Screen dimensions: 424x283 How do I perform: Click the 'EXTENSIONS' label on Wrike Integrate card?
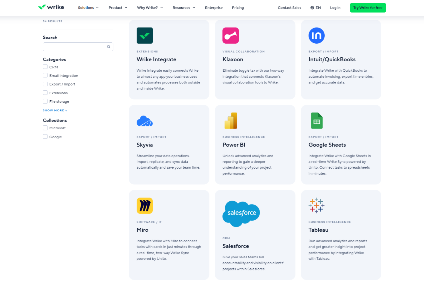point(147,52)
